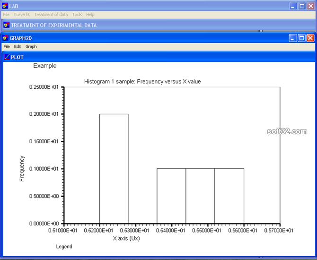Image resolution: width=317 pixels, height=260 pixels.
Task: Click the y-axis tick label 0.10000E+01
Action: (x=44, y=169)
